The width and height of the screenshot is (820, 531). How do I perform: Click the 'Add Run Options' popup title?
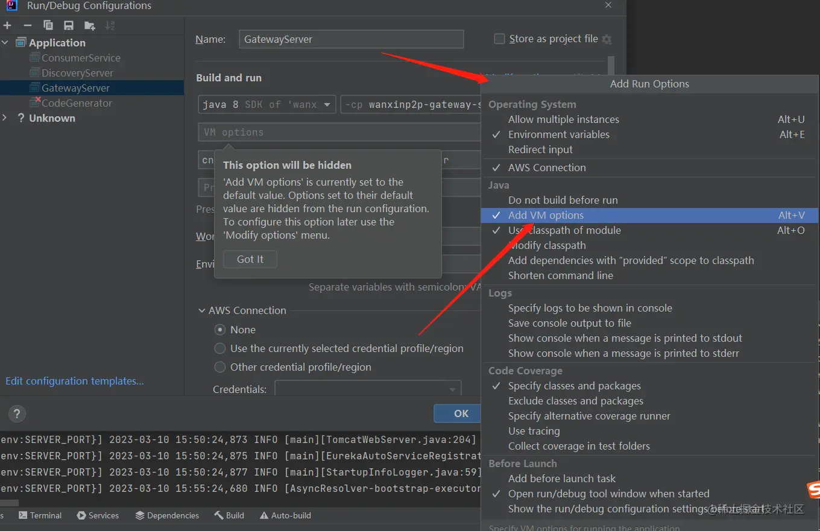(x=649, y=84)
